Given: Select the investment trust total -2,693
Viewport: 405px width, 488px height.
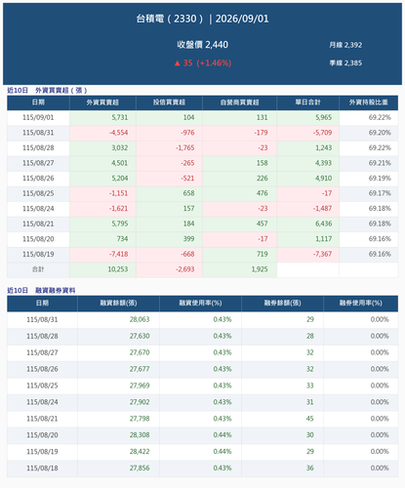Looking at the screenshot, I should (x=184, y=269).
